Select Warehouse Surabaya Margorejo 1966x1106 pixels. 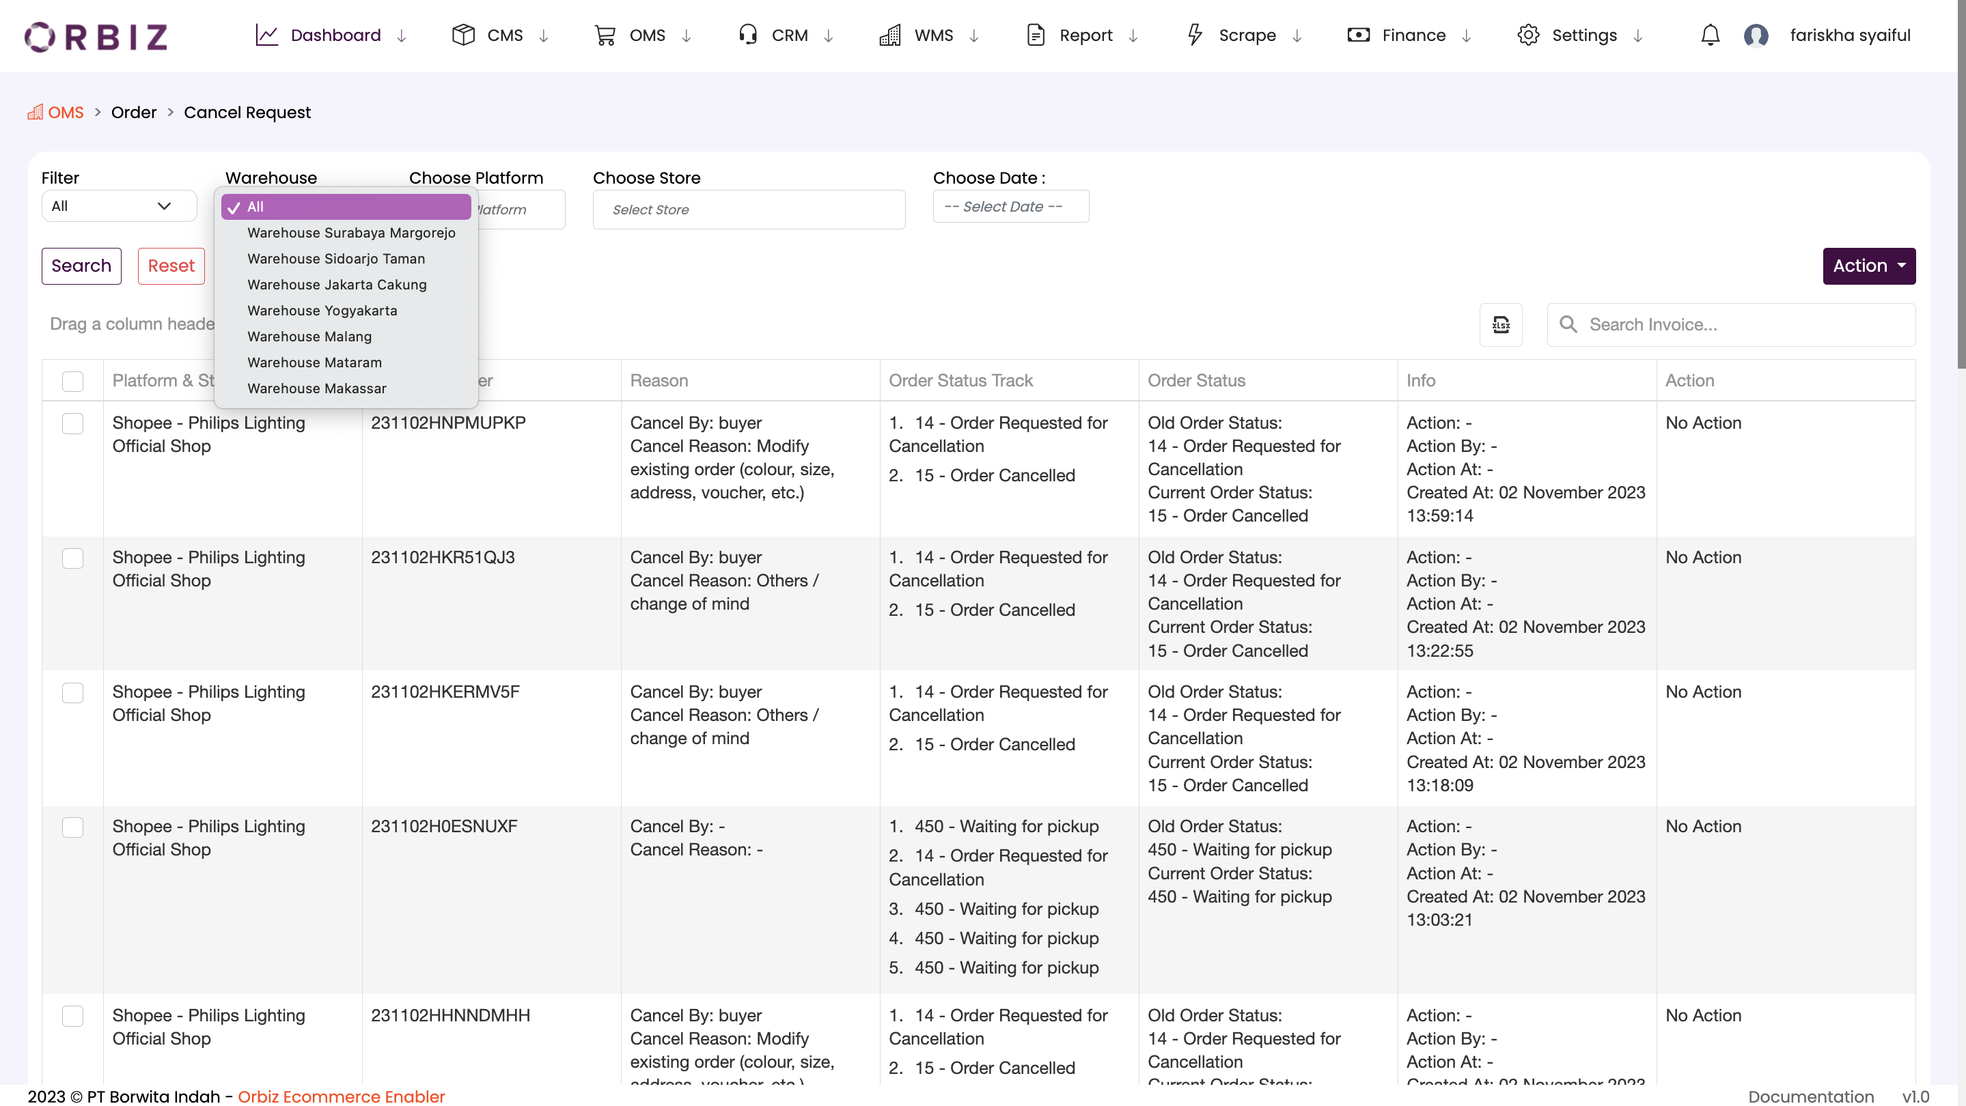346,233
